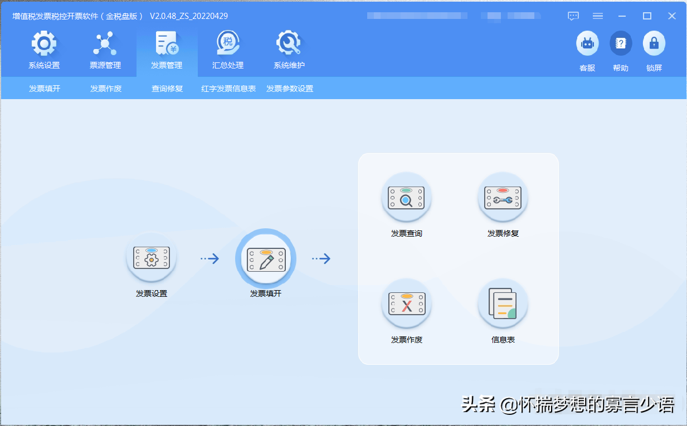
Task: Click 系统设置 tab label
Action: pos(44,65)
